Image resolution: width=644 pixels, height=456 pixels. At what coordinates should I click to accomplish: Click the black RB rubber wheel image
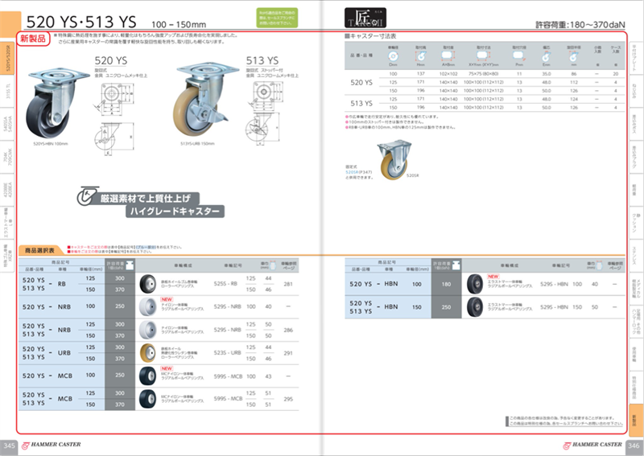148,284
